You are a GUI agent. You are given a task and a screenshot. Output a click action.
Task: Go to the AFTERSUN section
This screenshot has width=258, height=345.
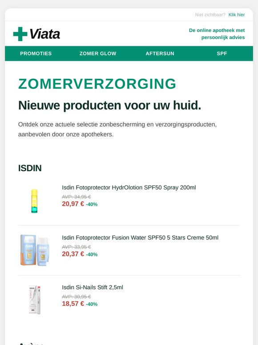point(160,53)
